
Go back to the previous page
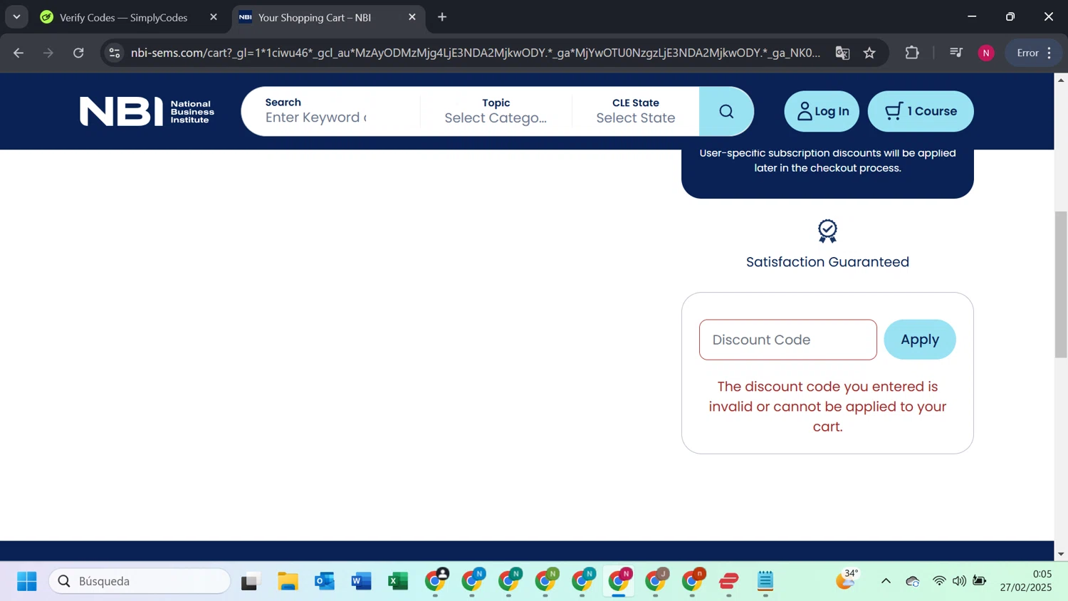[19, 53]
